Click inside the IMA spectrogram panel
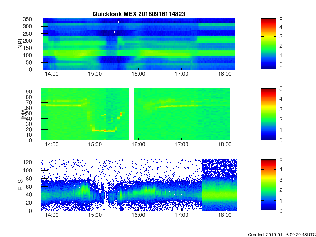The image size is (316, 237). (x=139, y=114)
